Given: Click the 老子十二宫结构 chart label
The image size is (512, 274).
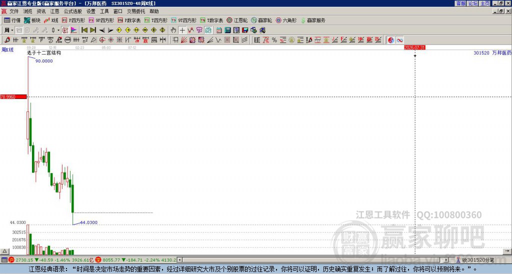Looking at the screenshot, I should point(44,52).
